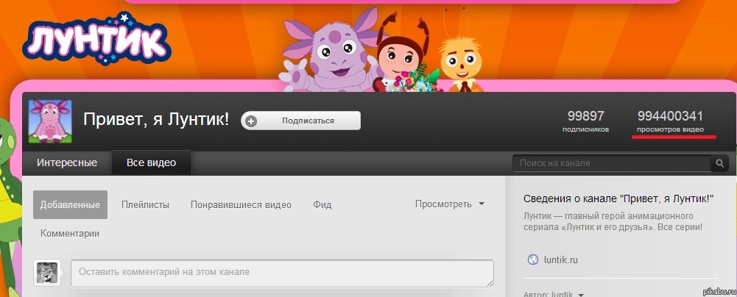This screenshot has height=297, width=737.
Task: Go to Понравившиеся видео
Action: click(x=241, y=204)
